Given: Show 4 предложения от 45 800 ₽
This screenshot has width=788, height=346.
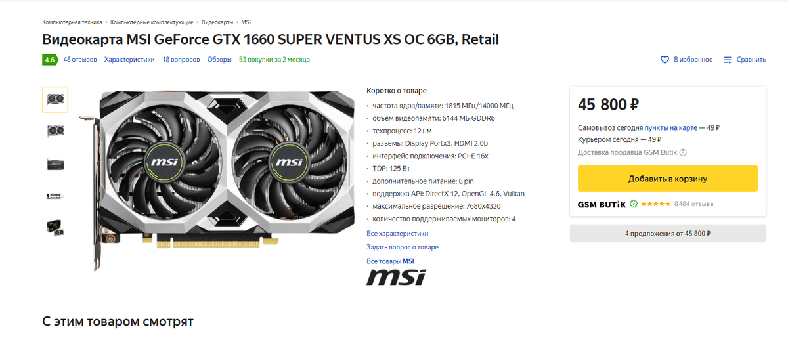Looking at the screenshot, I should point(668,233).
